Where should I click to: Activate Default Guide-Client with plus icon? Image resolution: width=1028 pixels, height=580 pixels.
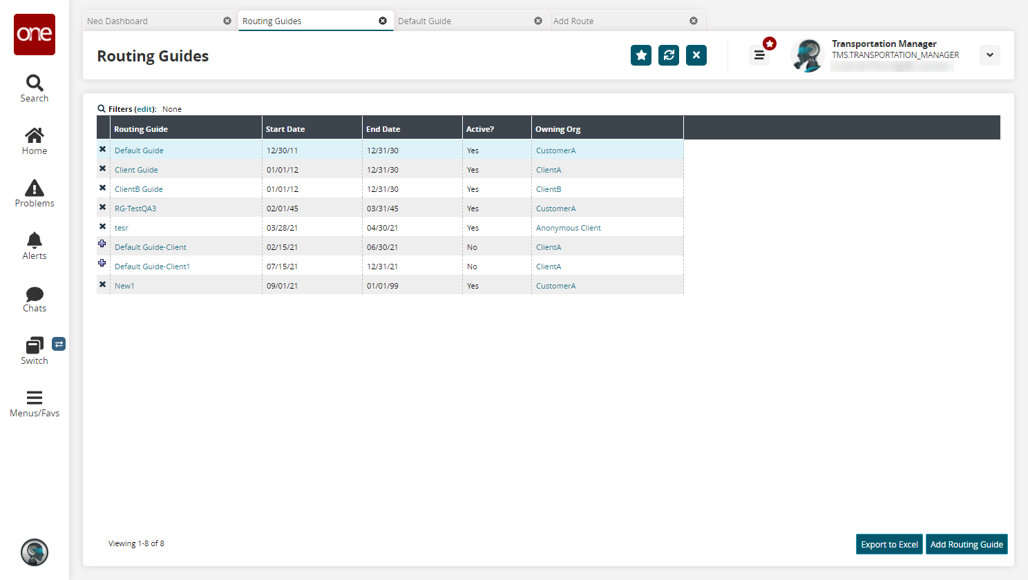102,244
